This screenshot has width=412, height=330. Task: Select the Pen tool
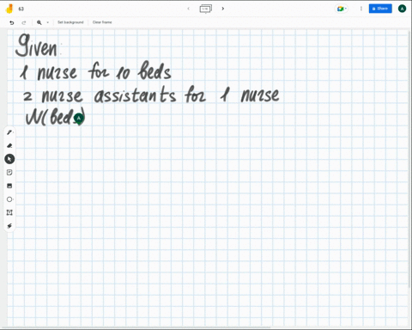coord(9,132)
